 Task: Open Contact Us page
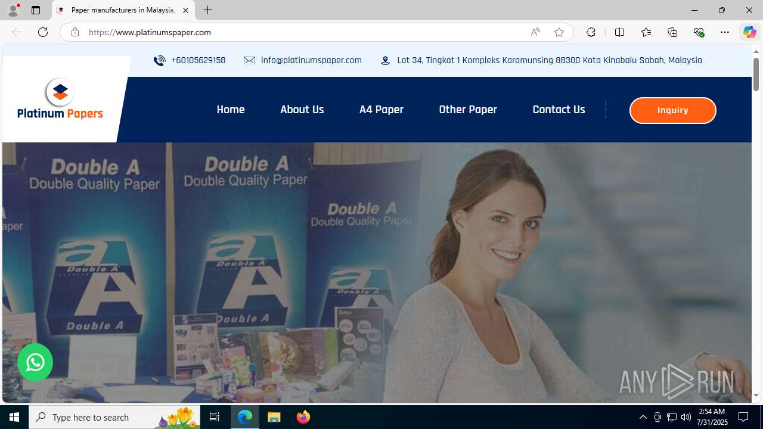559,110
